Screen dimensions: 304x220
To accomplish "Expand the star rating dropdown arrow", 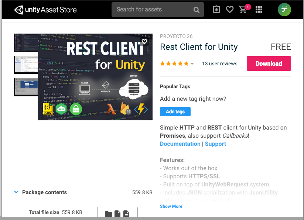I will tap(192, 64).
